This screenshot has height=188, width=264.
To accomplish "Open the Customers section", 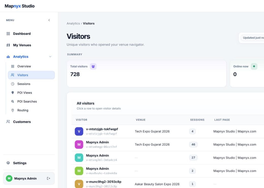I will click(22, 122).
